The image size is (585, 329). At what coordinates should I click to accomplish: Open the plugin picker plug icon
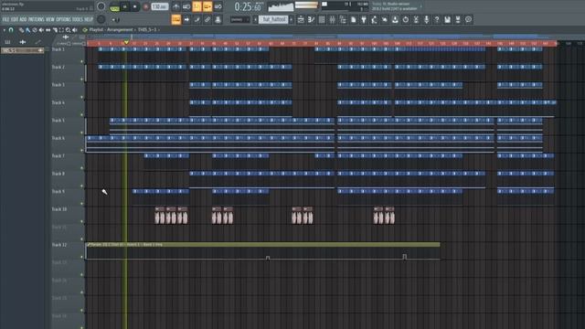coord(364,19)
